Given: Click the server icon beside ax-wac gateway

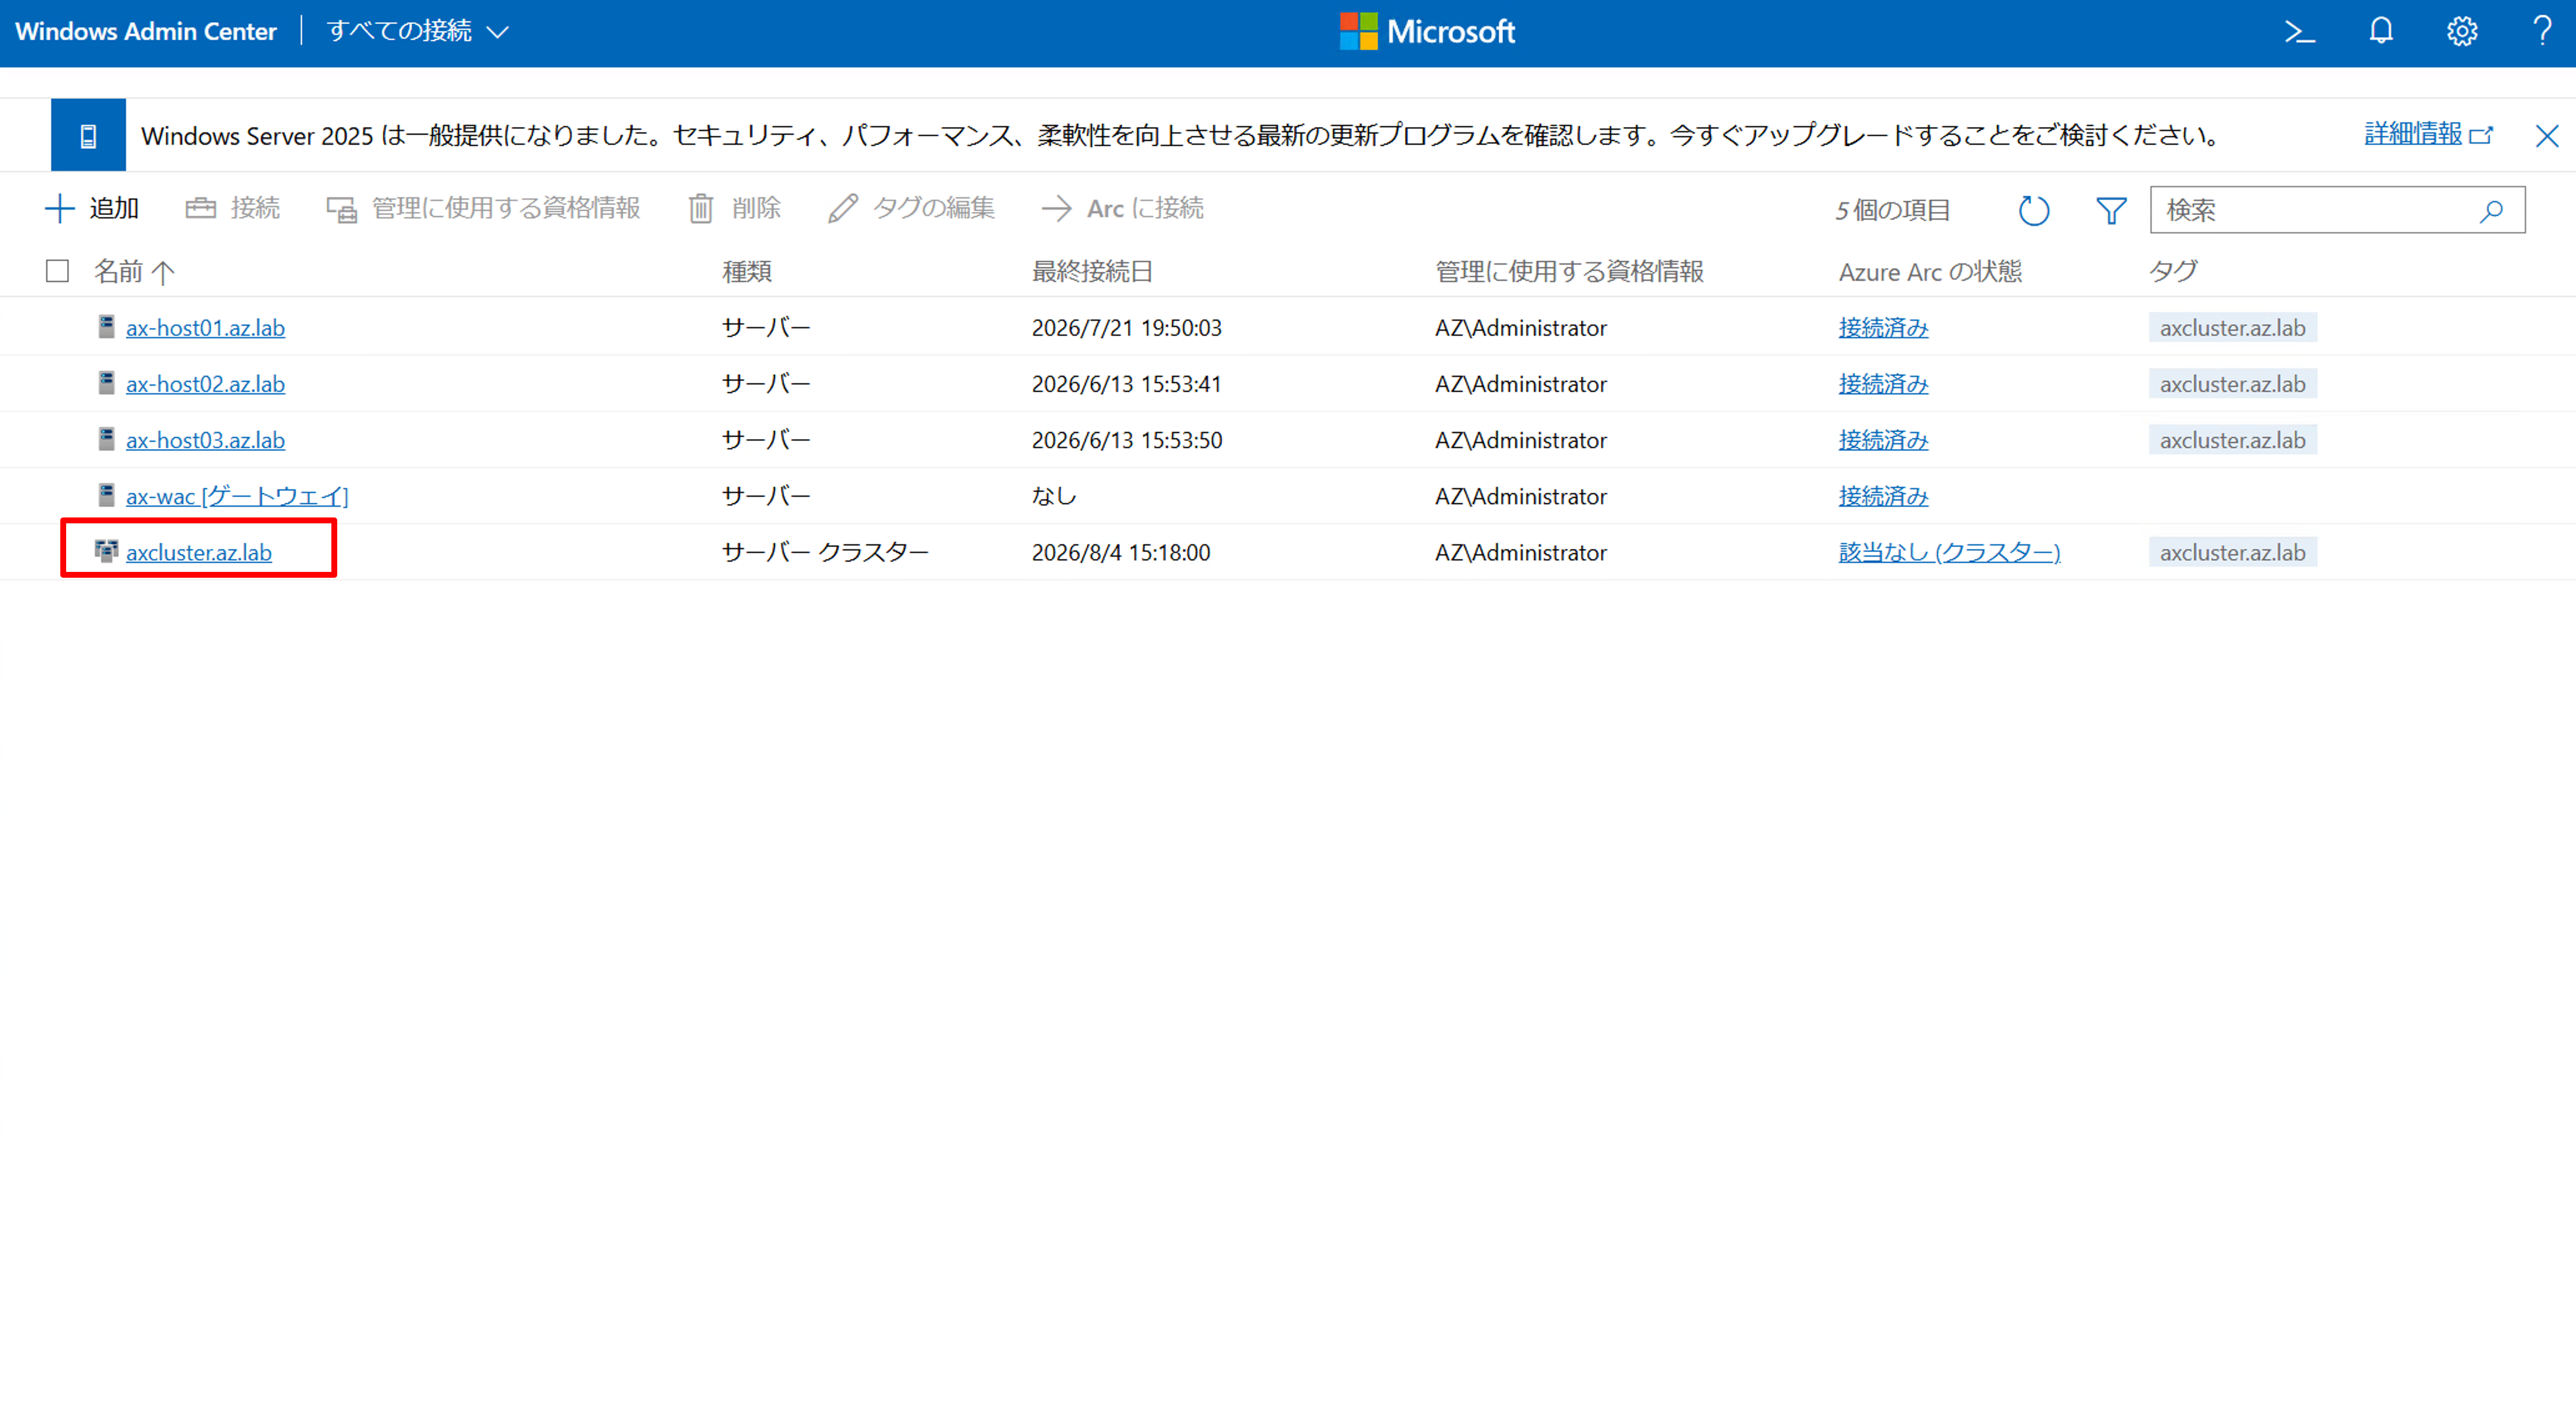Looking at the screenshot, I should click(106, 494).
